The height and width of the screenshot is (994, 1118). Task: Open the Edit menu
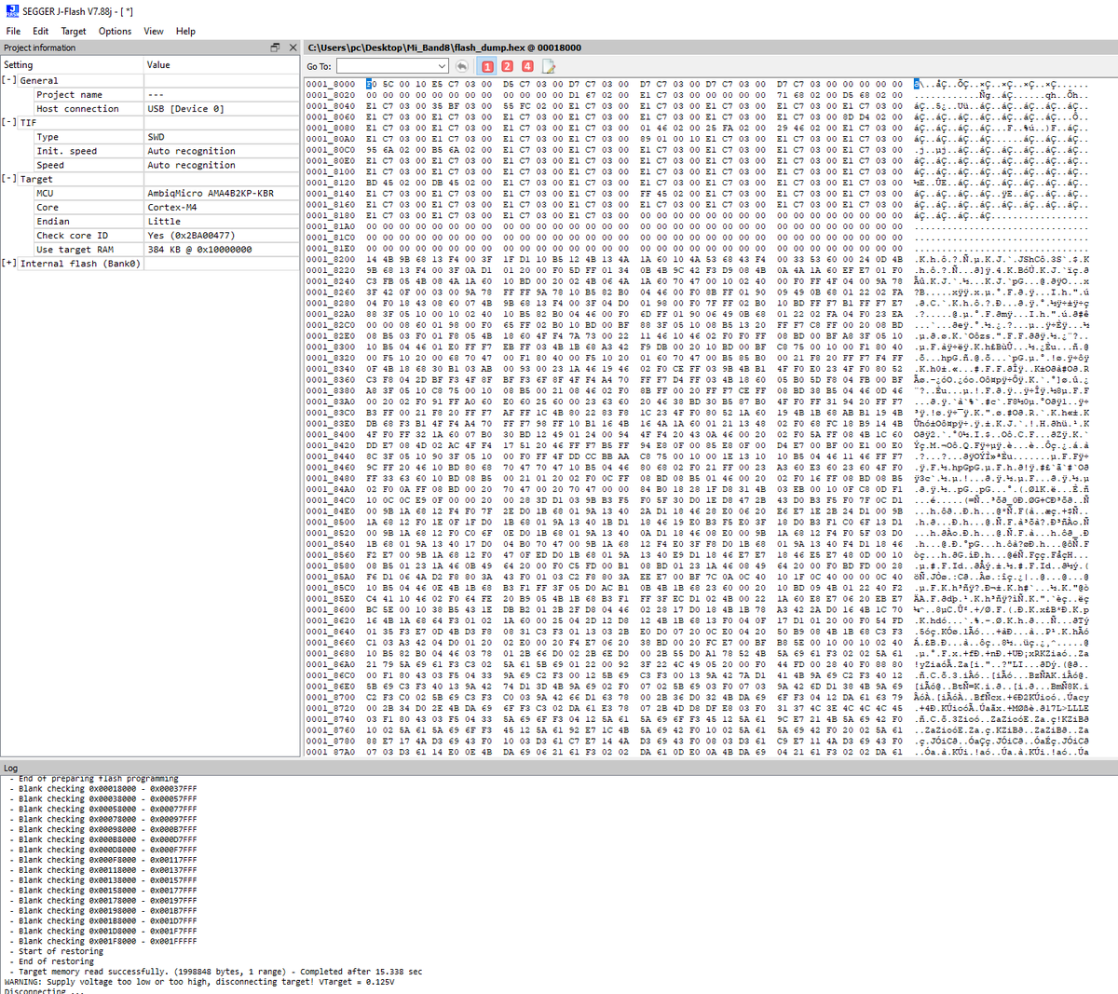point(41,31)
